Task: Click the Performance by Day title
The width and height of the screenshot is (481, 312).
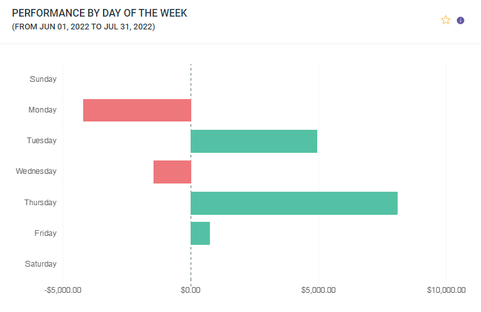Action: (100, 13)
